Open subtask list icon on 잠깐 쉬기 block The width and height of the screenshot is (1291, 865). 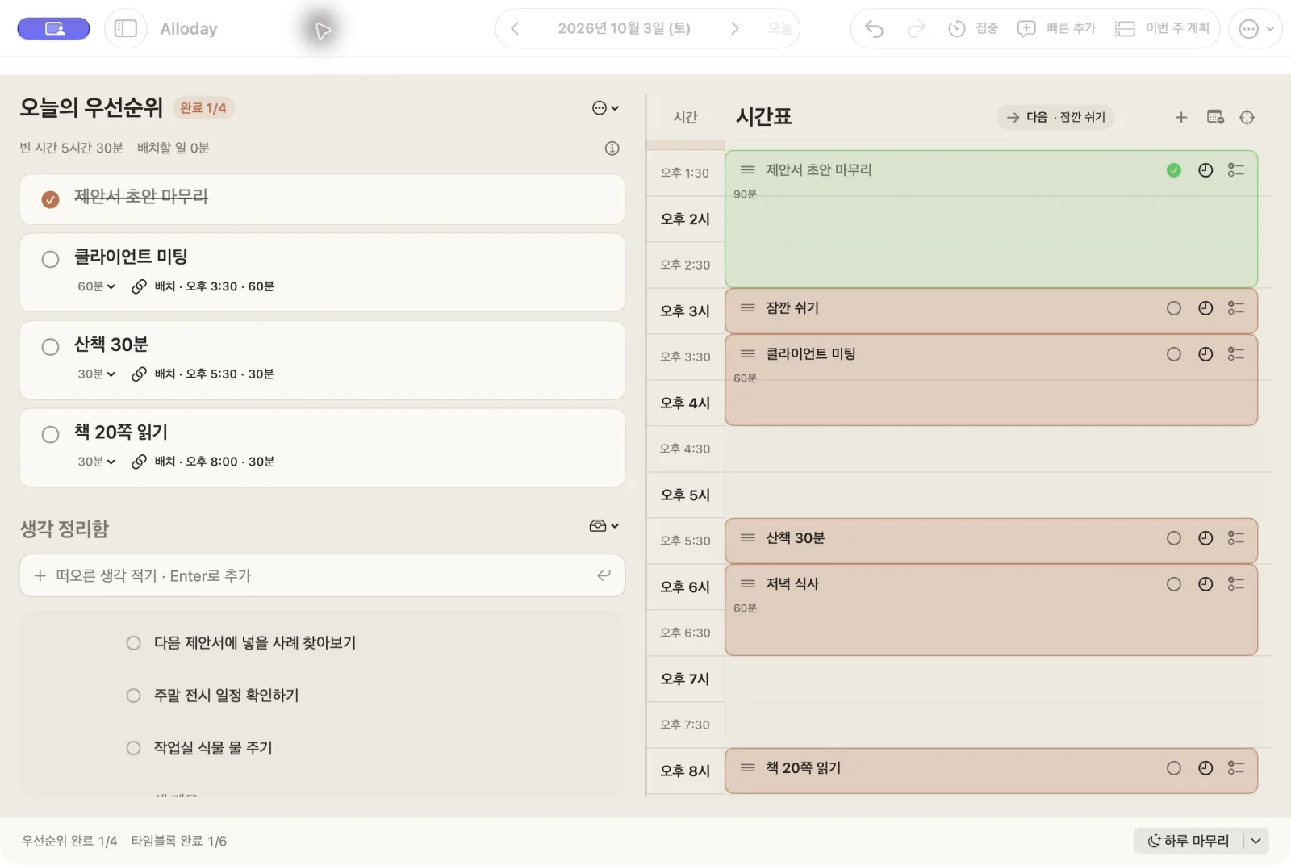coord(1236,308)
